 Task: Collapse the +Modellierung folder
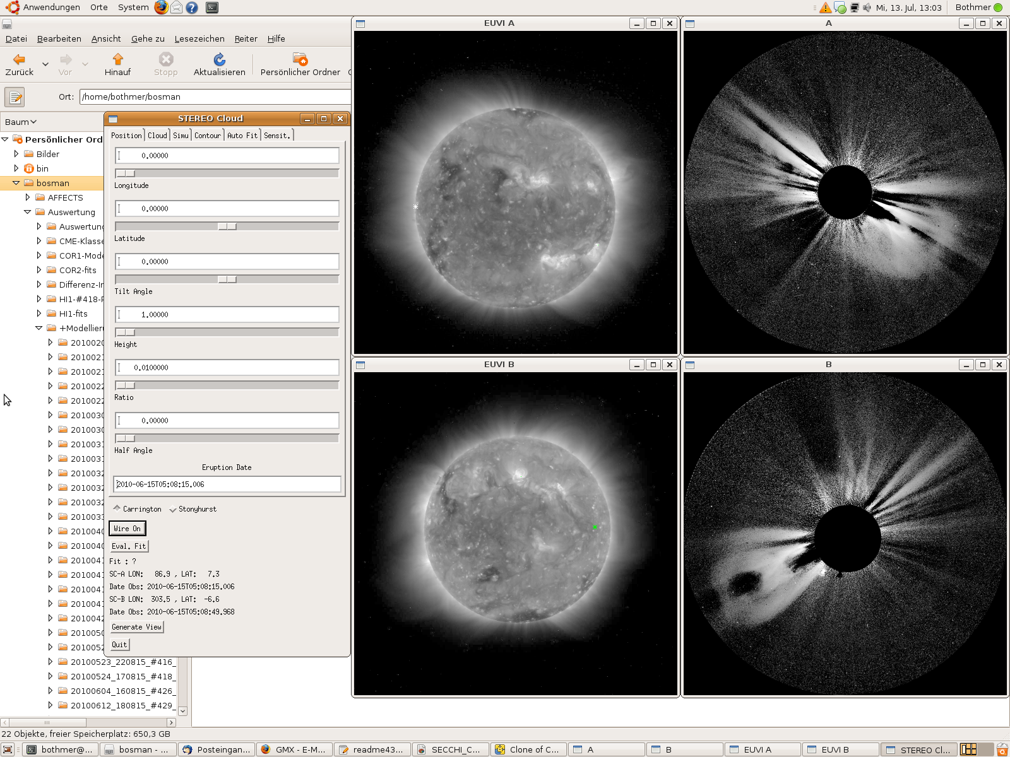[x=39, y=328]
